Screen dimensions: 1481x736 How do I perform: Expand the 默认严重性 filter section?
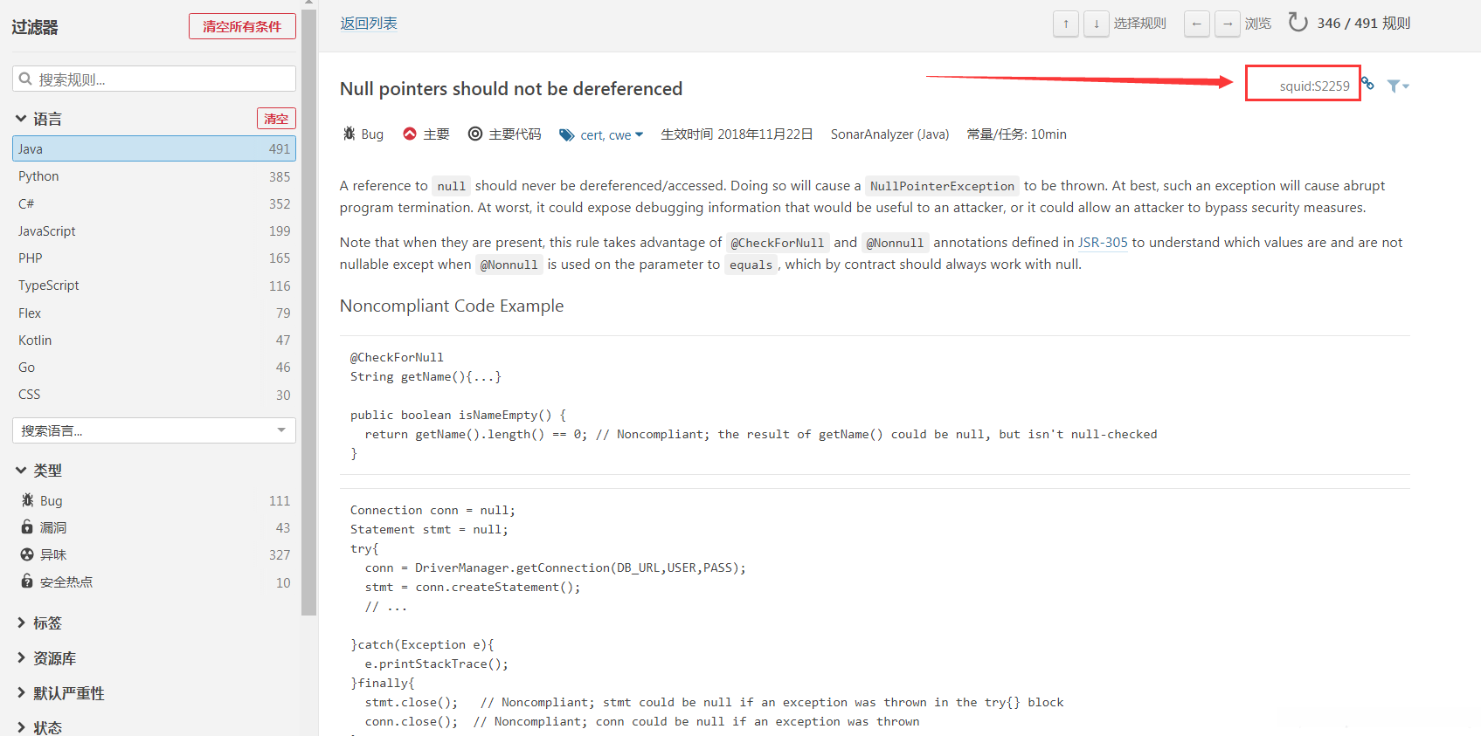coord(60,692)
